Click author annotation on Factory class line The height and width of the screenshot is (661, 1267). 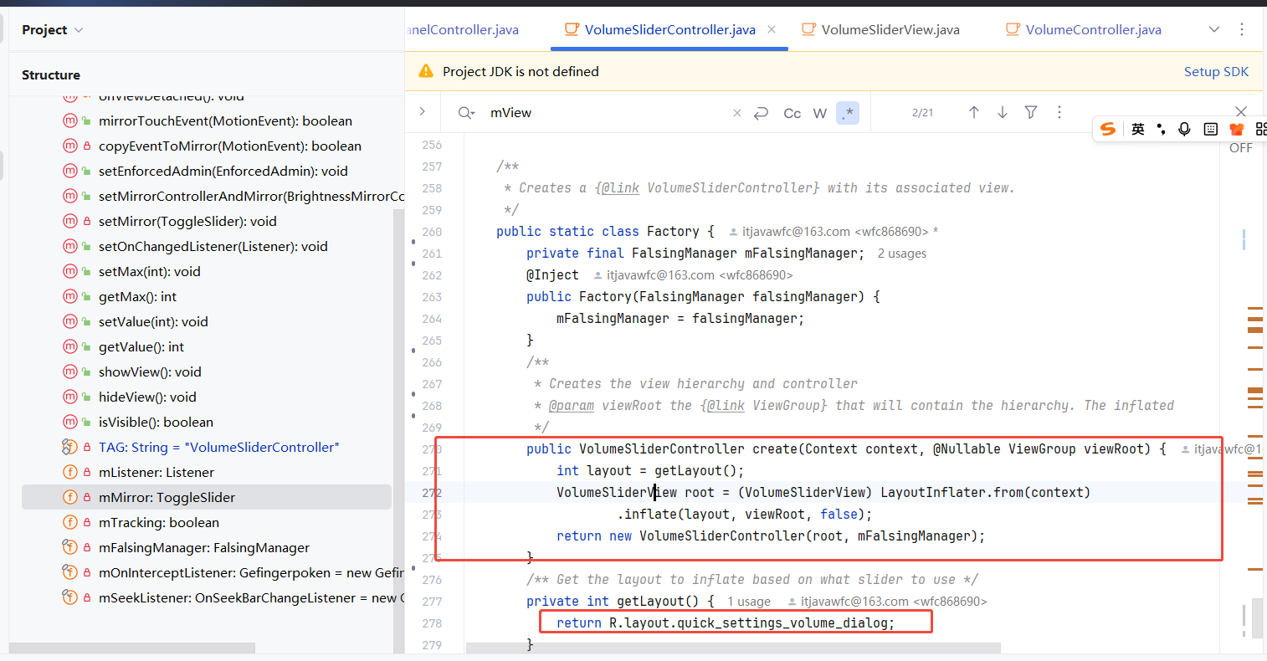click(x=834, y=232)
